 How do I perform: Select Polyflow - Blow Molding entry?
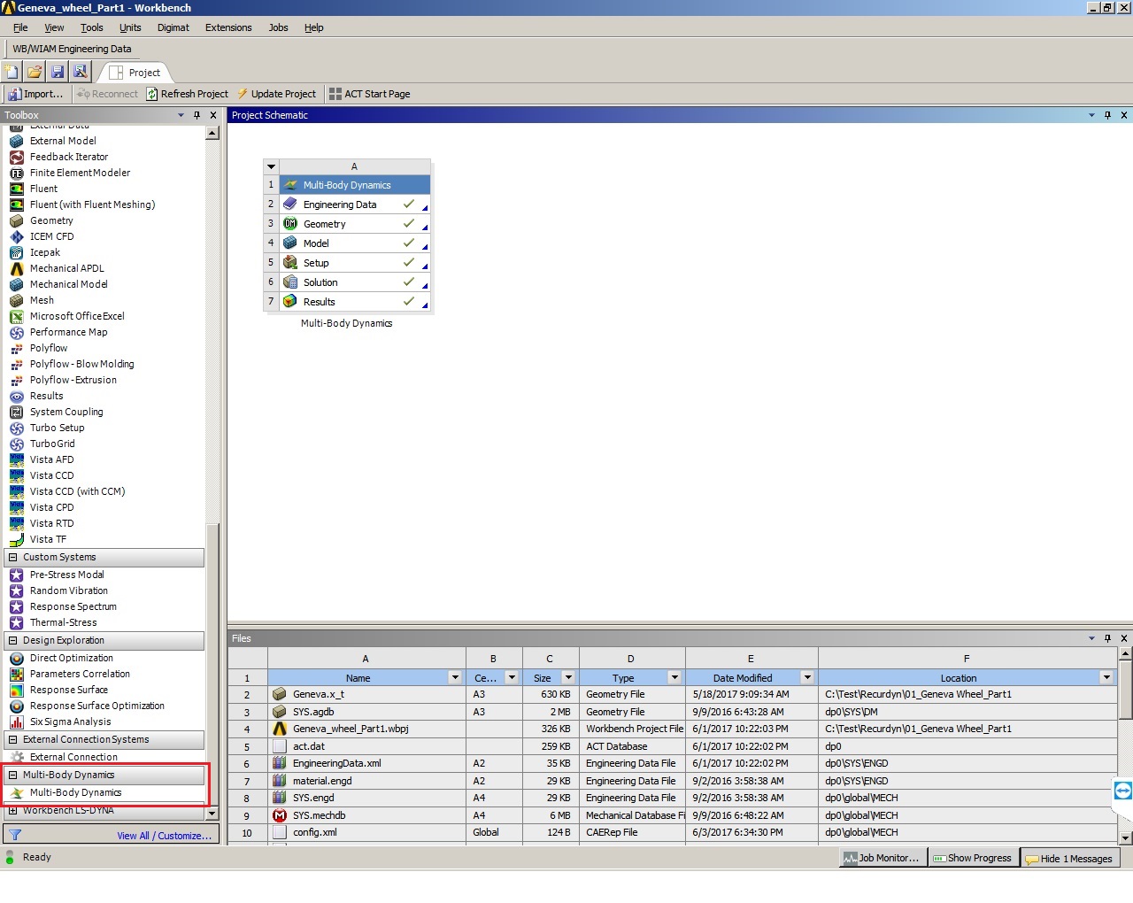coord(81,364)
